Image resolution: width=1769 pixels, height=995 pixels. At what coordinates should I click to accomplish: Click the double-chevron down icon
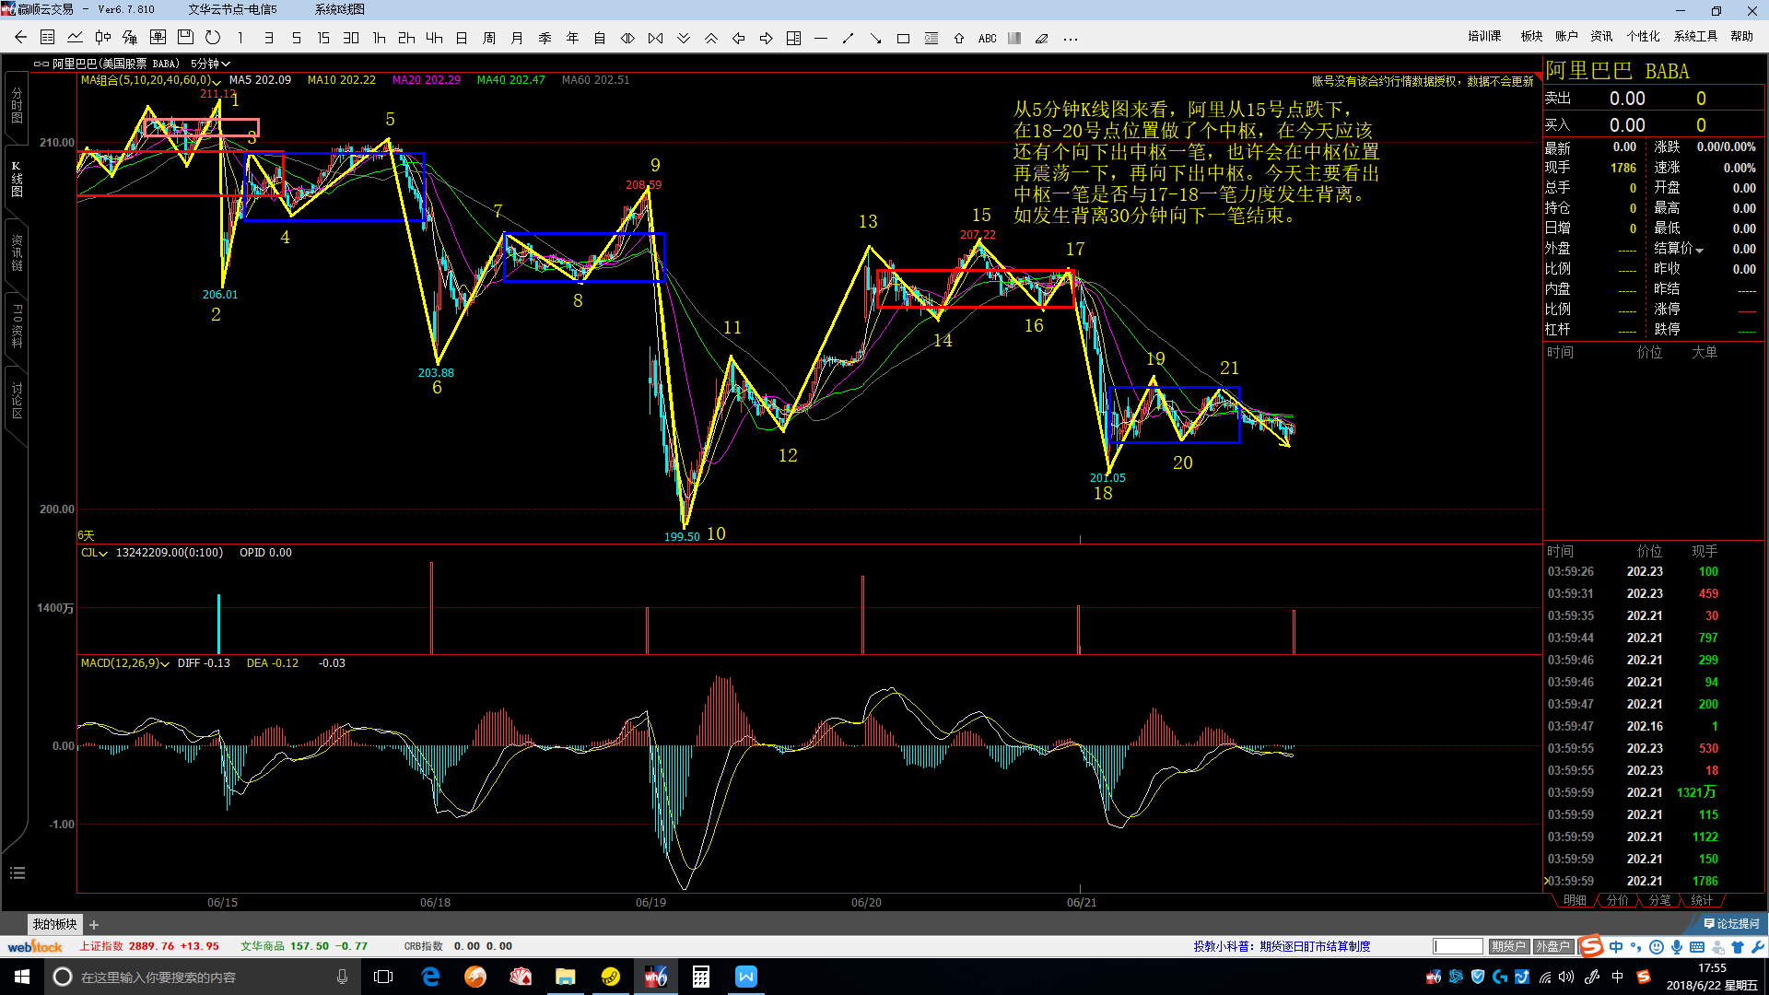point(683,38)
